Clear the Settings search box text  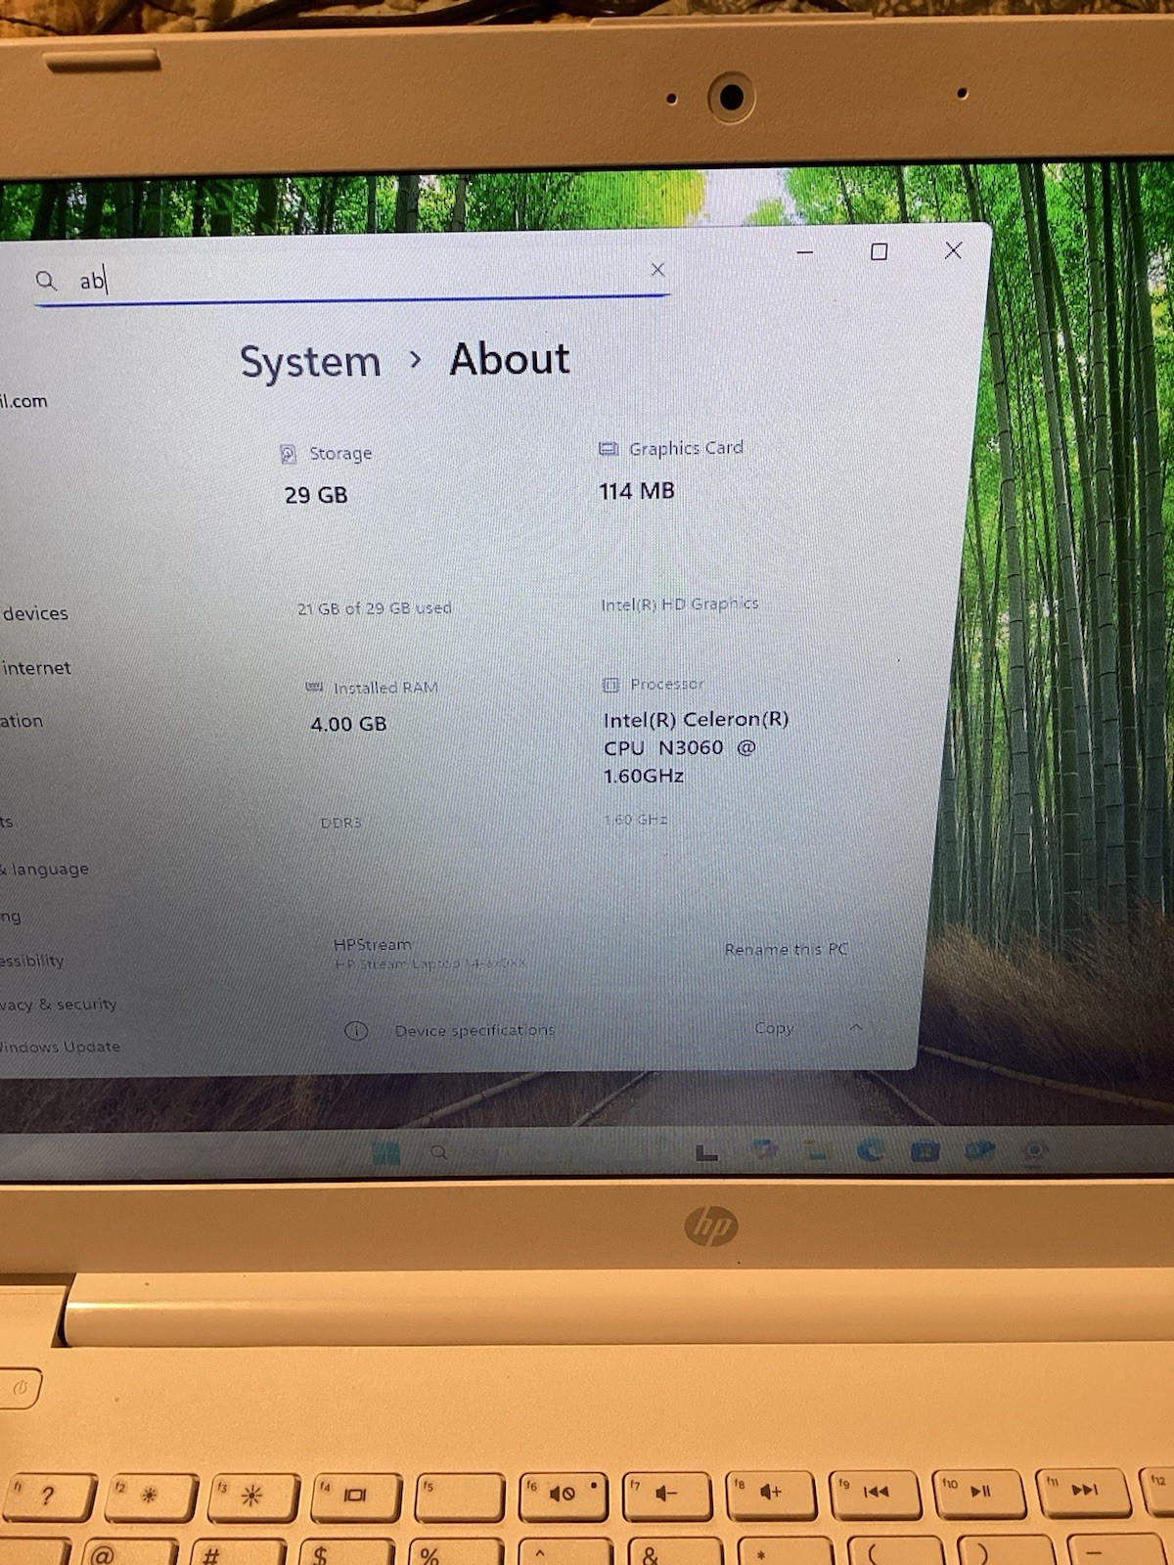click(657, 269)
